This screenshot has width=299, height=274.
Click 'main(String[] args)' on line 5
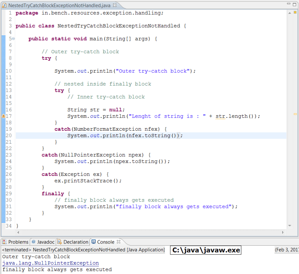(120, 39)
